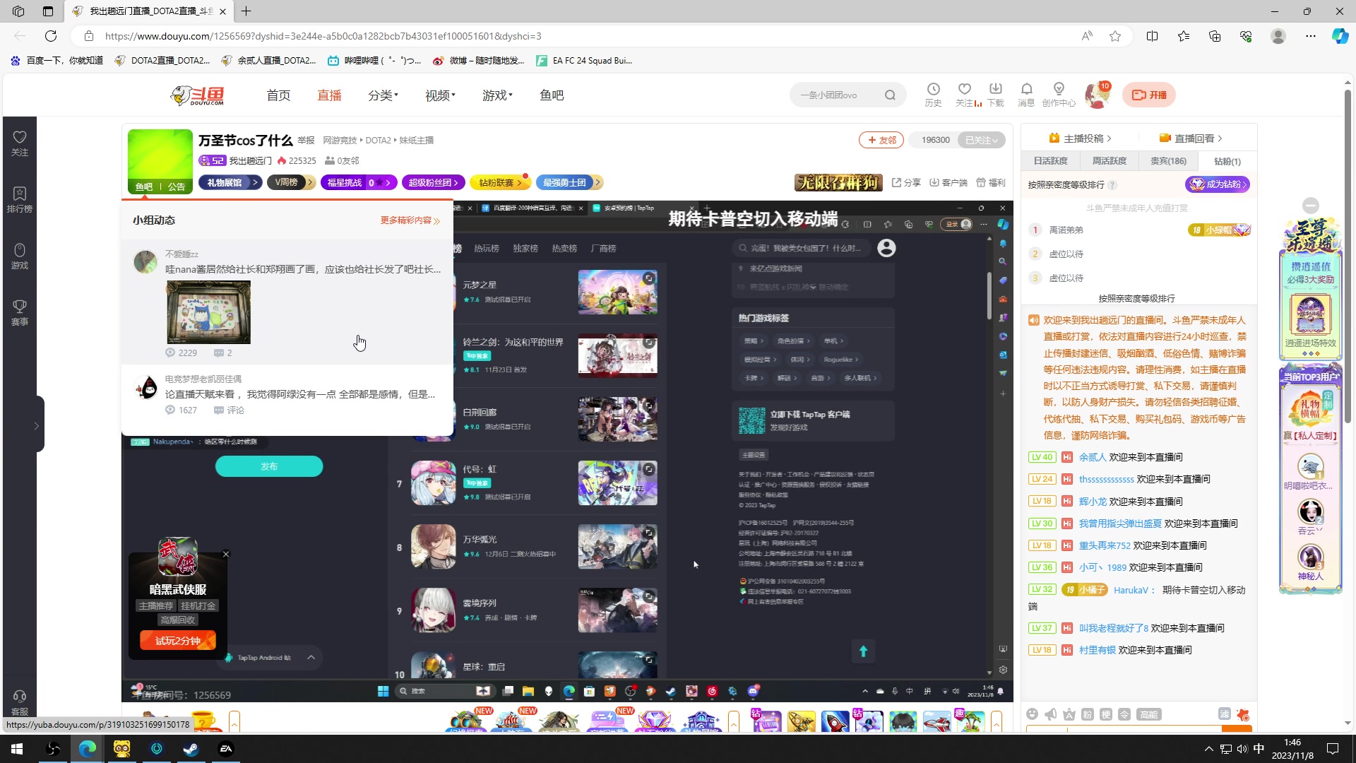Switch to the 周活跃度 tab
The height and width of the screenshot is (763, 1356).
pos(1110,161)
